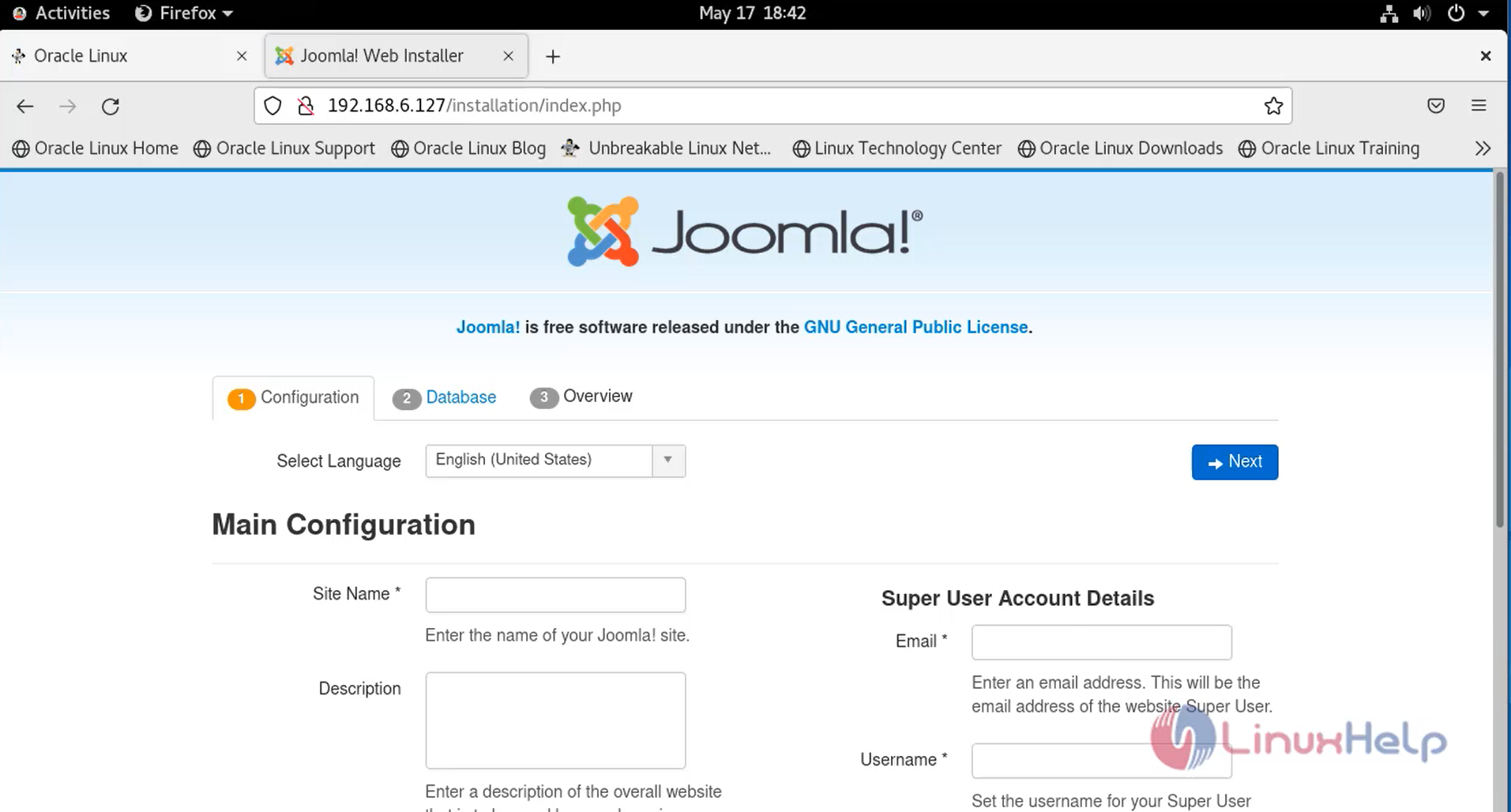Open the Firefox hamburger menu
1511x812 pixels.
click(x=1479, y=106)
